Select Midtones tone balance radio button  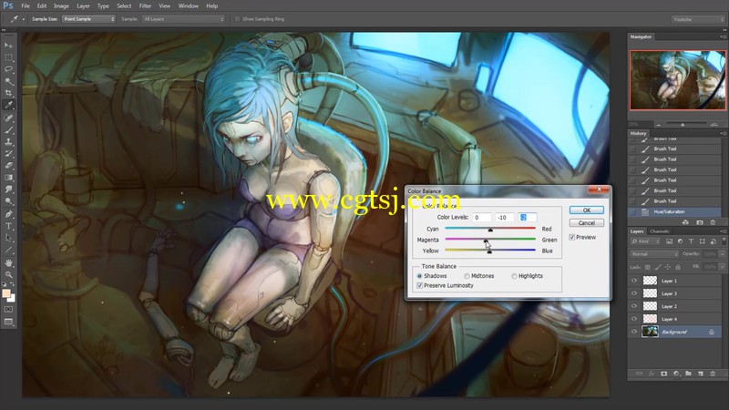[467, 276]
